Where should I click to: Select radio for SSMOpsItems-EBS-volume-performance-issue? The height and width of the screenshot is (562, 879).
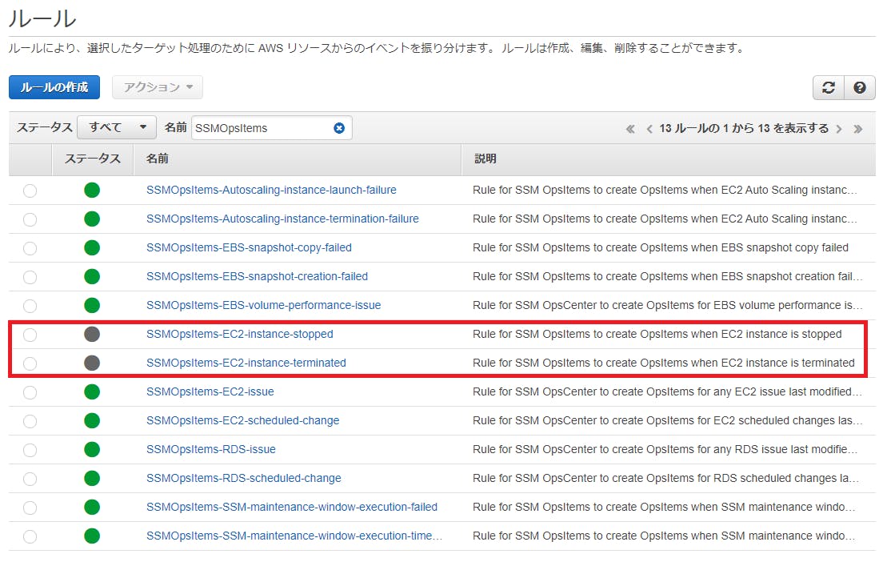tap(30, 306)
